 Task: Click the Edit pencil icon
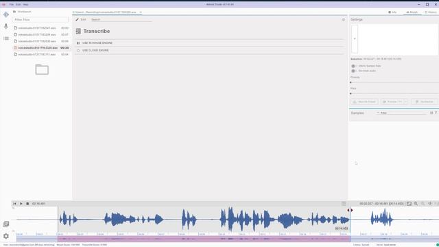point(77,20)
